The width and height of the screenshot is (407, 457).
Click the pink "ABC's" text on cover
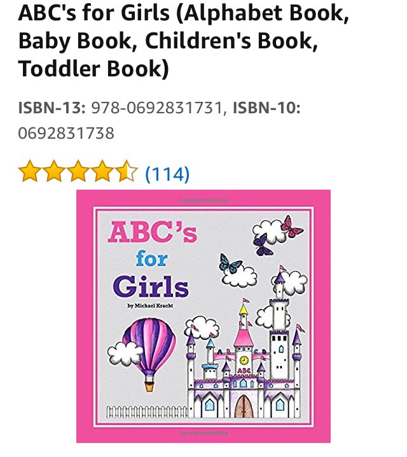[x=152, y=232]
